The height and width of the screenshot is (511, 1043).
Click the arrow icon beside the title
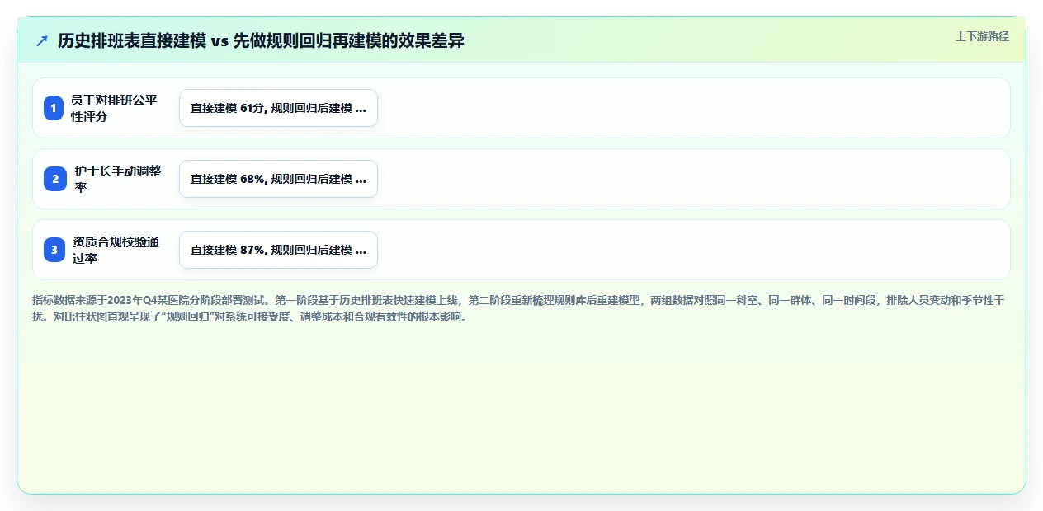coord(42,41)
